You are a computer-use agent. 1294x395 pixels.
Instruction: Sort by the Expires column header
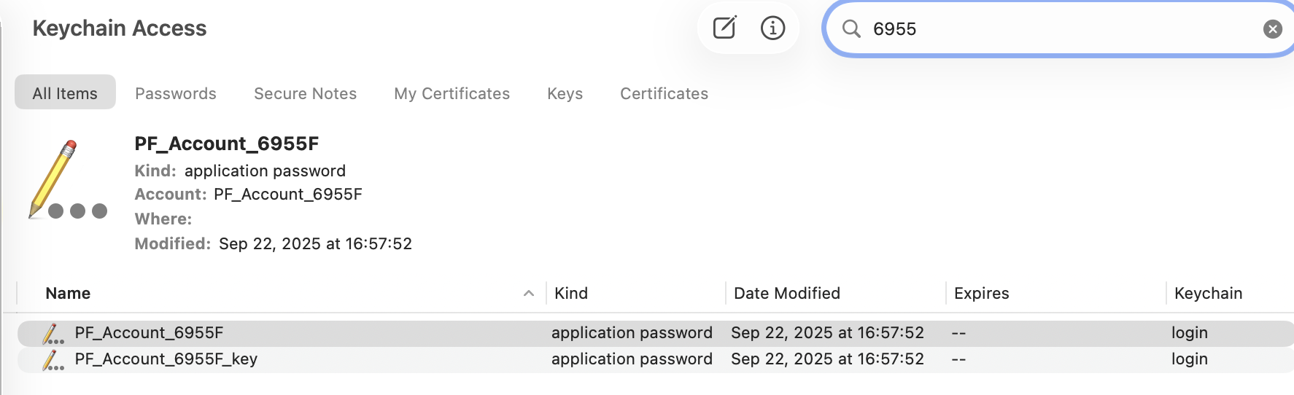pyautogui.click(x=981, y=294)
